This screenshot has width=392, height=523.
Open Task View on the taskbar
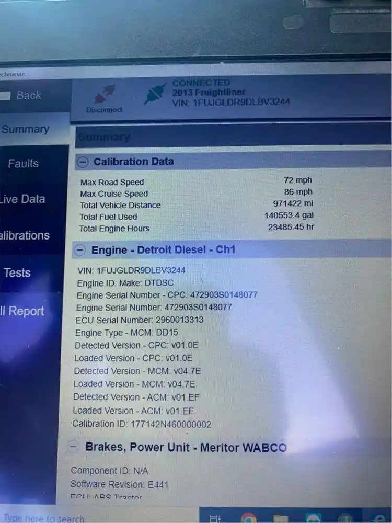tap(214, 519)
